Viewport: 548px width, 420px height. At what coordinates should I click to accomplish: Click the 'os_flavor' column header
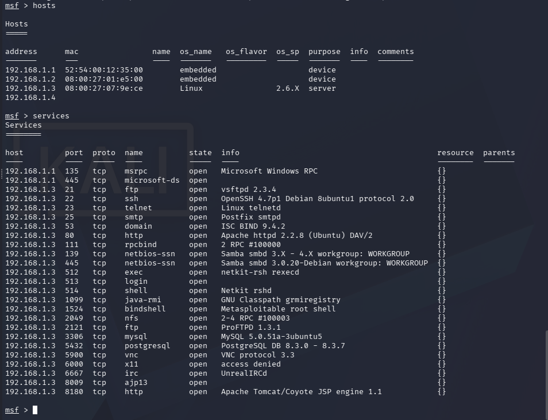[246, 52]
